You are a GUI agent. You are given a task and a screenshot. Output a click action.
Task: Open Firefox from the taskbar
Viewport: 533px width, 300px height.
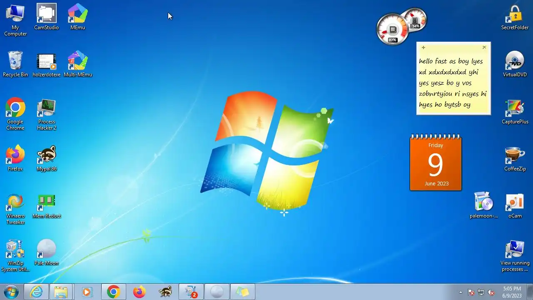[x=139, y=292]
